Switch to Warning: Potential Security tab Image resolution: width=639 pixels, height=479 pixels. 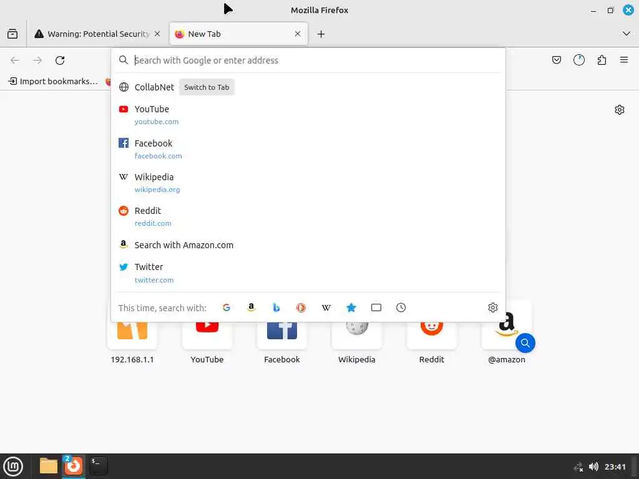(98, 34)
